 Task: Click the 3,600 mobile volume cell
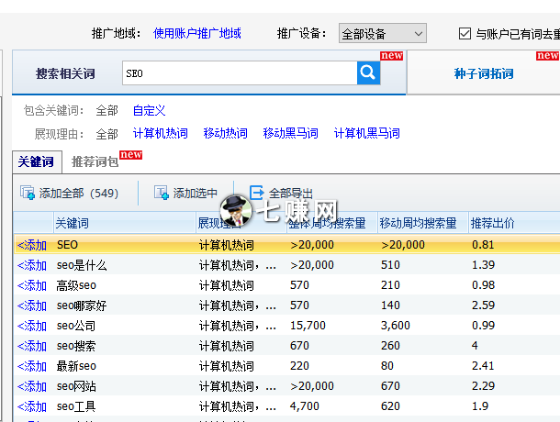tap(396, 326)
